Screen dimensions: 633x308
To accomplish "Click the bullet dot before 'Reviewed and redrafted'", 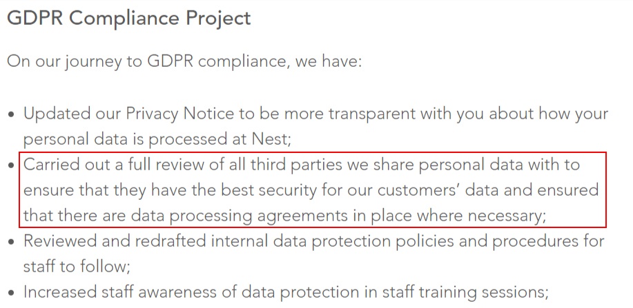I will pos(11,242).
